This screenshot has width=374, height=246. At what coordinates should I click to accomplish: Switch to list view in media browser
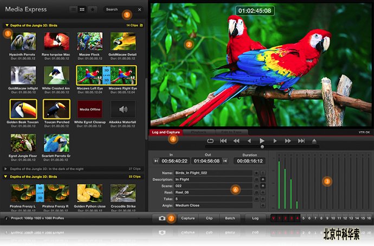[x=74, y=10]
